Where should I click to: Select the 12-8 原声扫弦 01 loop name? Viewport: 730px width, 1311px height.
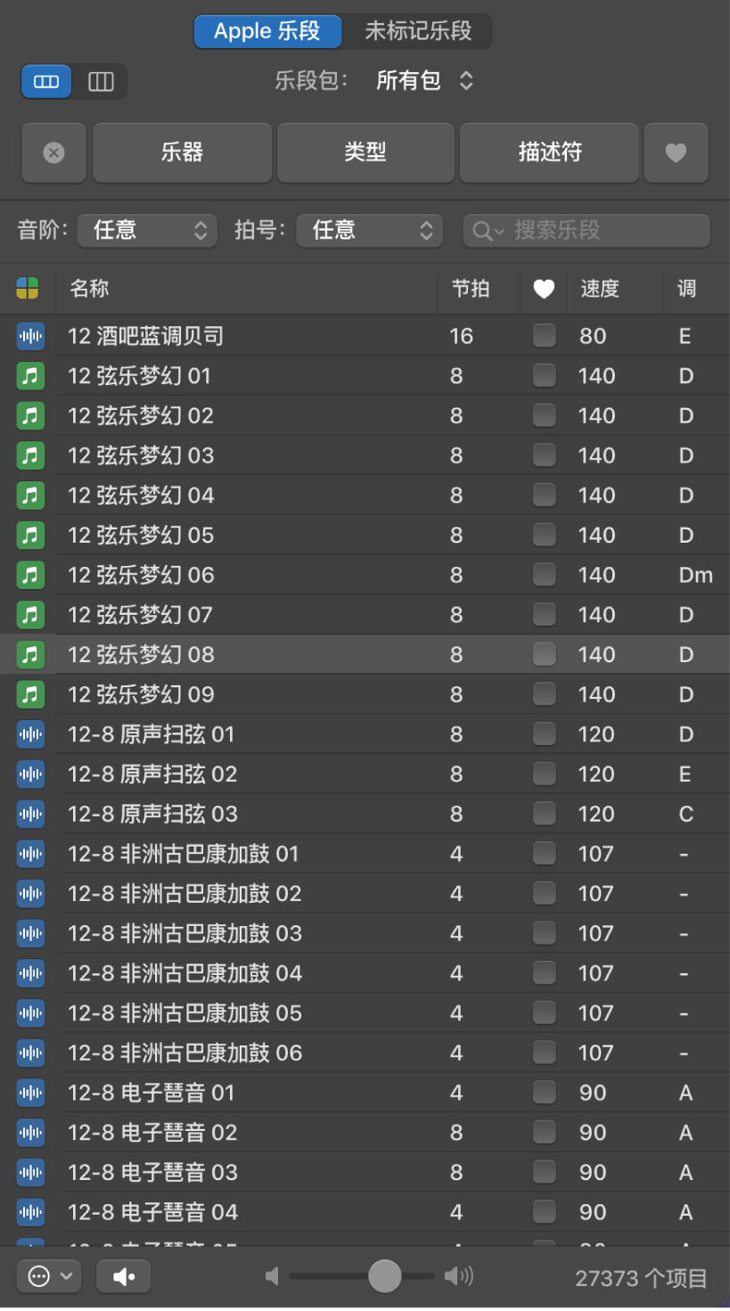tap(151, 734)
